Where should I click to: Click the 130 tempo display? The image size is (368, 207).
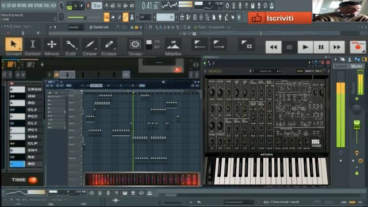click(97, 6)
